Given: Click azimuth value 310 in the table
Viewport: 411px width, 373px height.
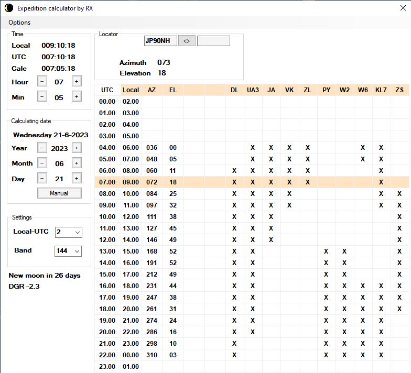Looking at the screenshot, I should click(152, 355).
